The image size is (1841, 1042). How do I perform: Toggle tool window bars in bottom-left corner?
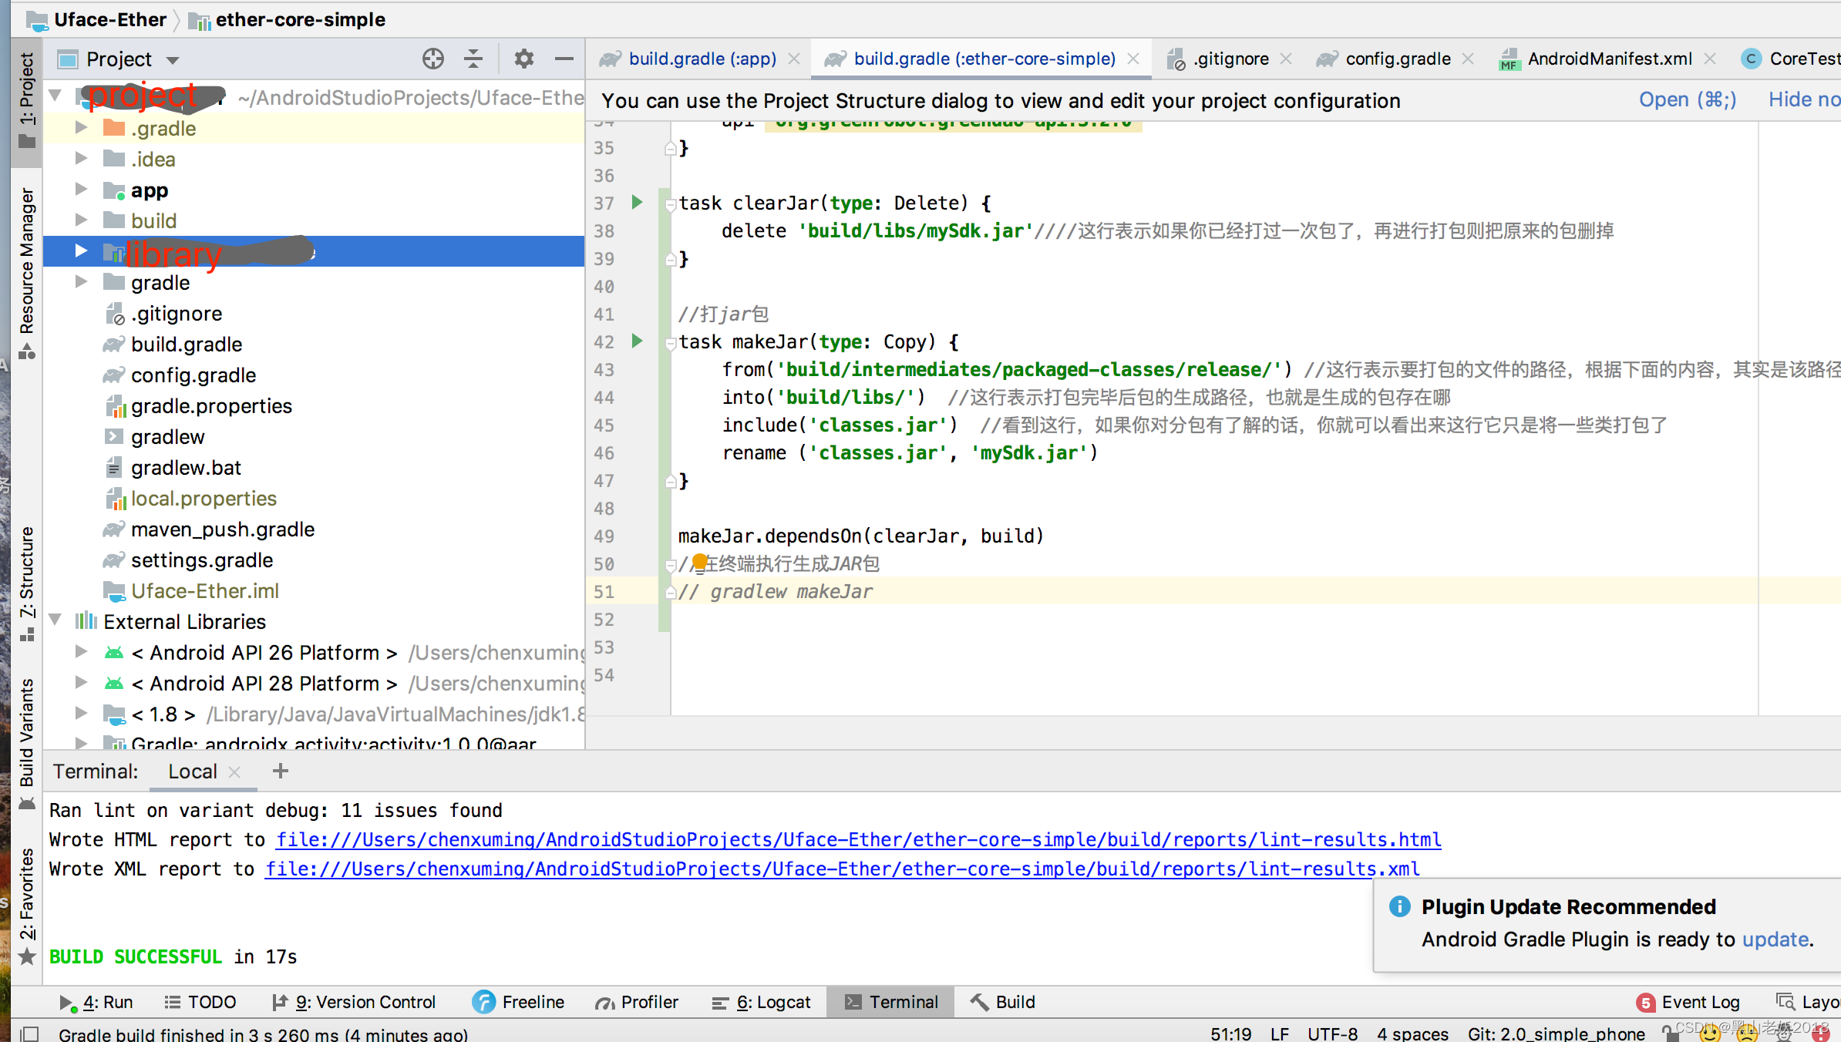pos(29,1034)
